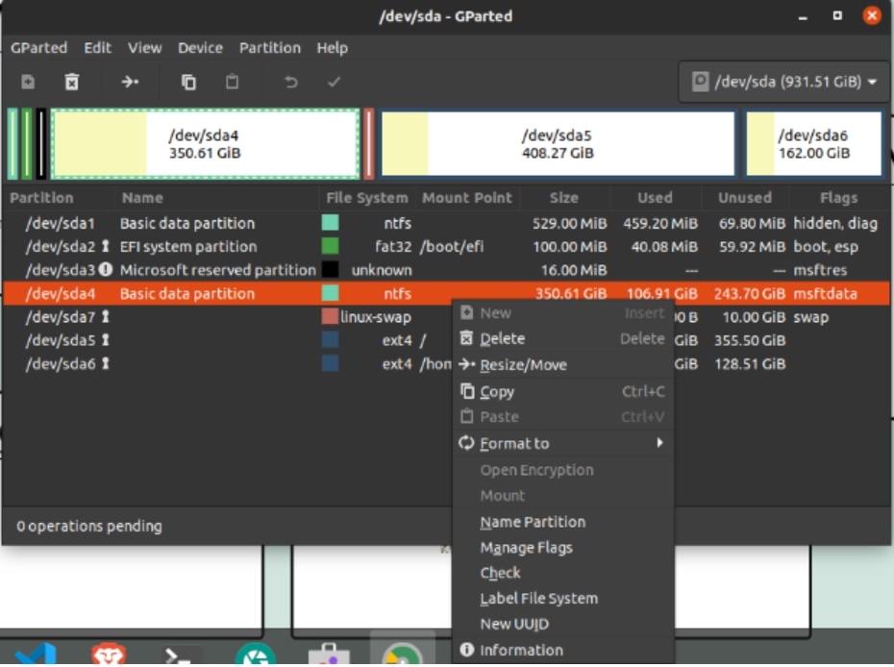Choose Delete in the context menu
The height and width of the screenshot is (667, 894).
(x=562, y=338)
